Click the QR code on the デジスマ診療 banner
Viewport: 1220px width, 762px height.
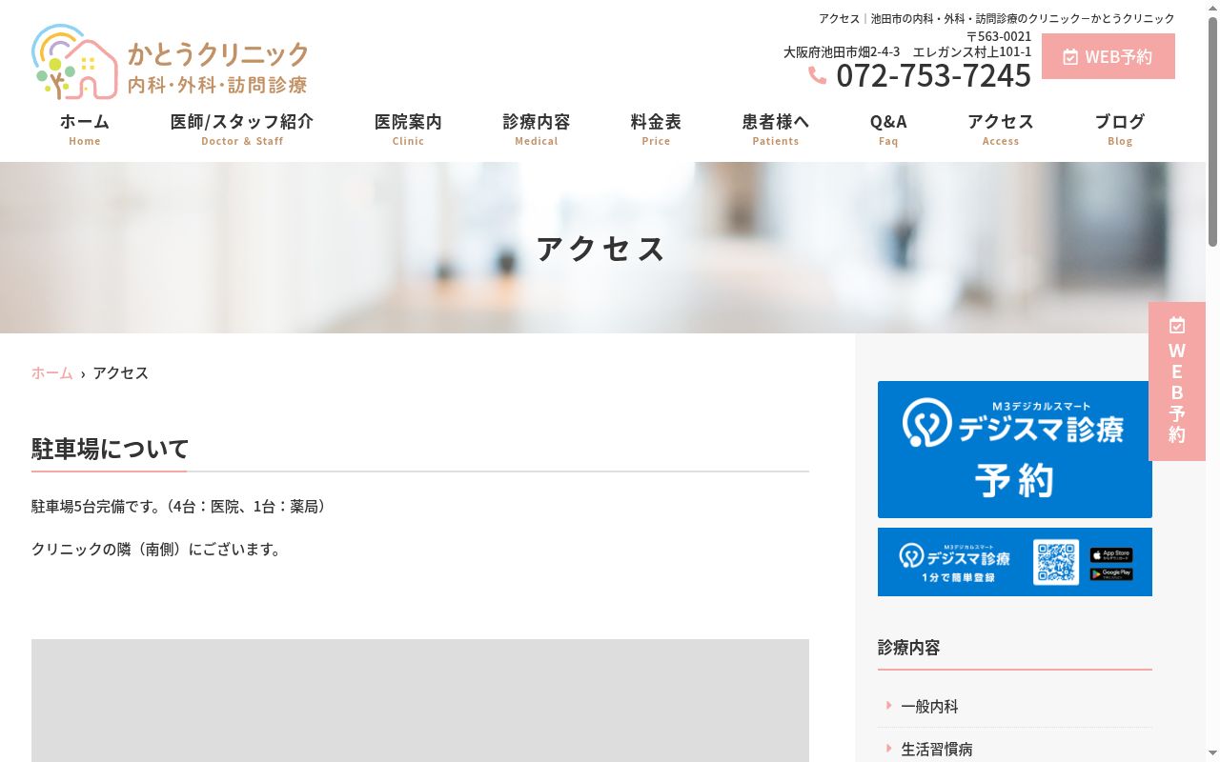(x=1056, y=562)
